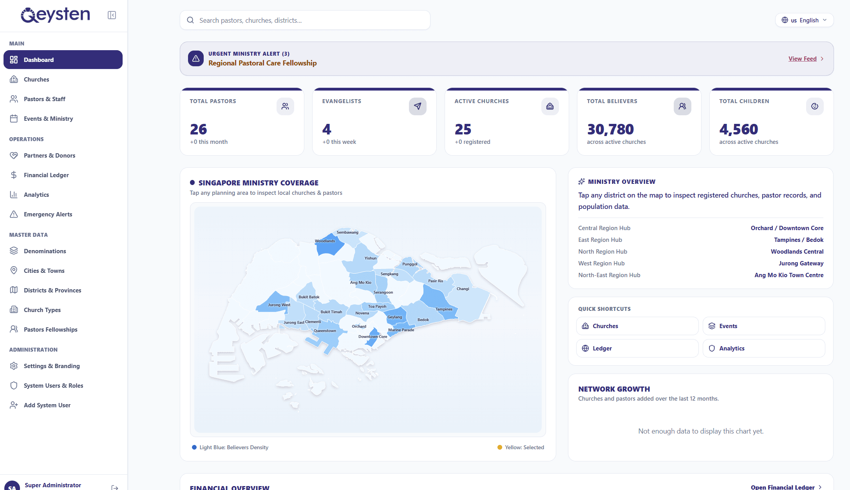
Task: Select Add System User
Action: pos(63,405)
